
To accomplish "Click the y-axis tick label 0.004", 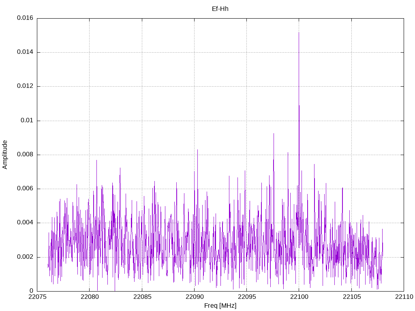I will pyautogui.click(x=25, y=223).
